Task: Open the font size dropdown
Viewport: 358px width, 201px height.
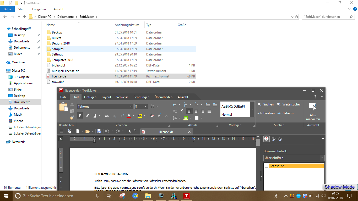Action: [x=146, y=107]
